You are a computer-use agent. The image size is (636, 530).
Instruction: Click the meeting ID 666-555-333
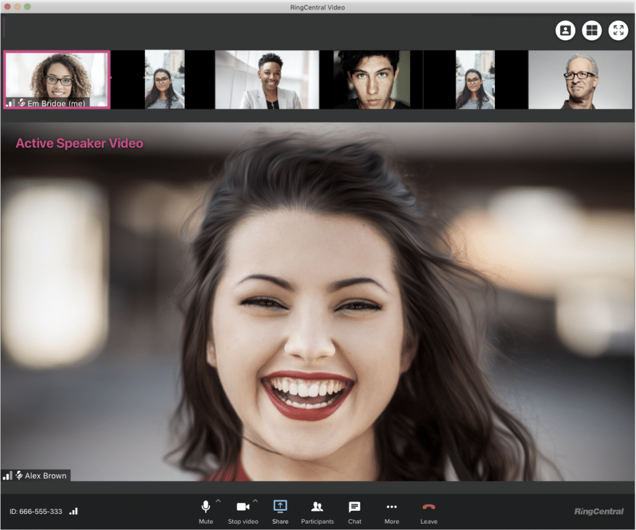point(36,511)
